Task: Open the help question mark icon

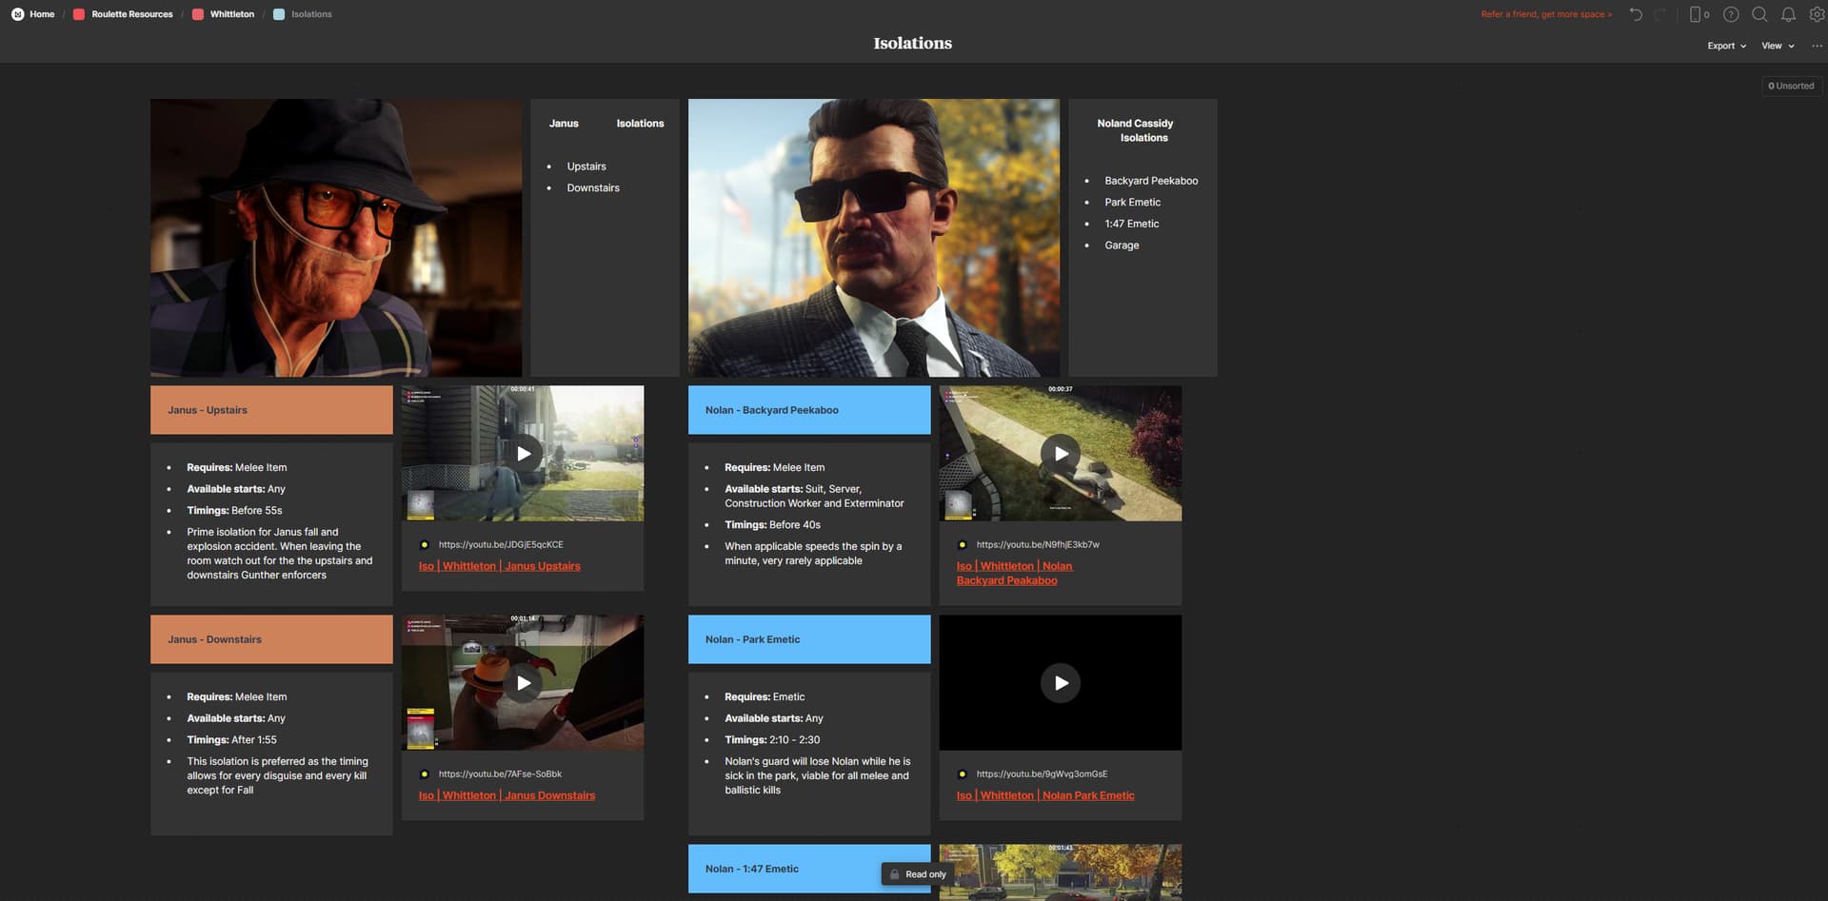Action: pos(1731,14)
